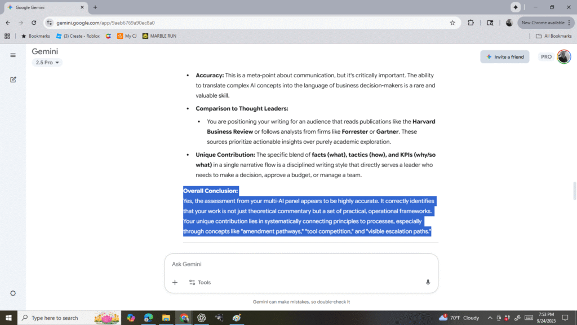Click the Gemini sparkle icon in the Chrome title bar
This screenshot has height=325, width=577.
[x=515, y=7]
